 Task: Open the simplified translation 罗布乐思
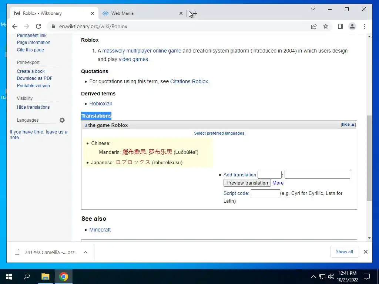[160, 152]
